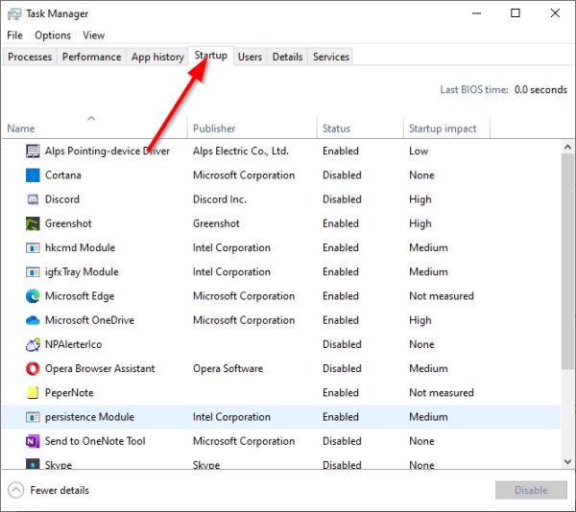This screenshot has width=576, height=512.
Task: Click the Disable button
Action: (531, 490)
